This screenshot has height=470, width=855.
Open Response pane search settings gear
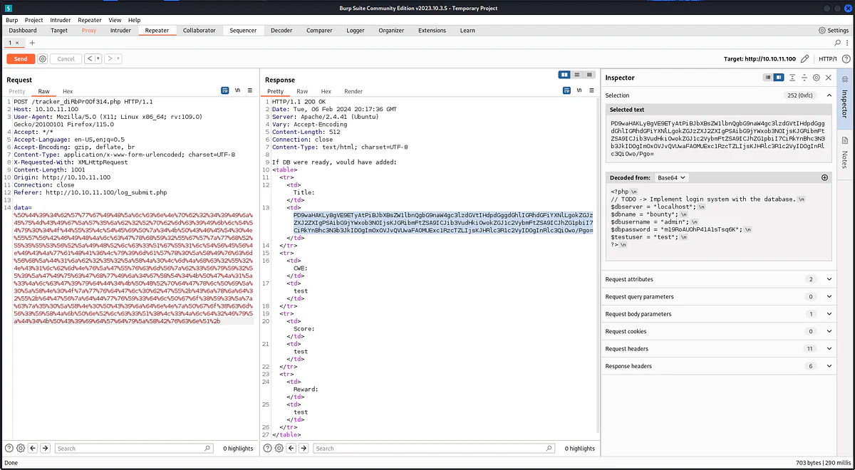(x=279, y=448)
